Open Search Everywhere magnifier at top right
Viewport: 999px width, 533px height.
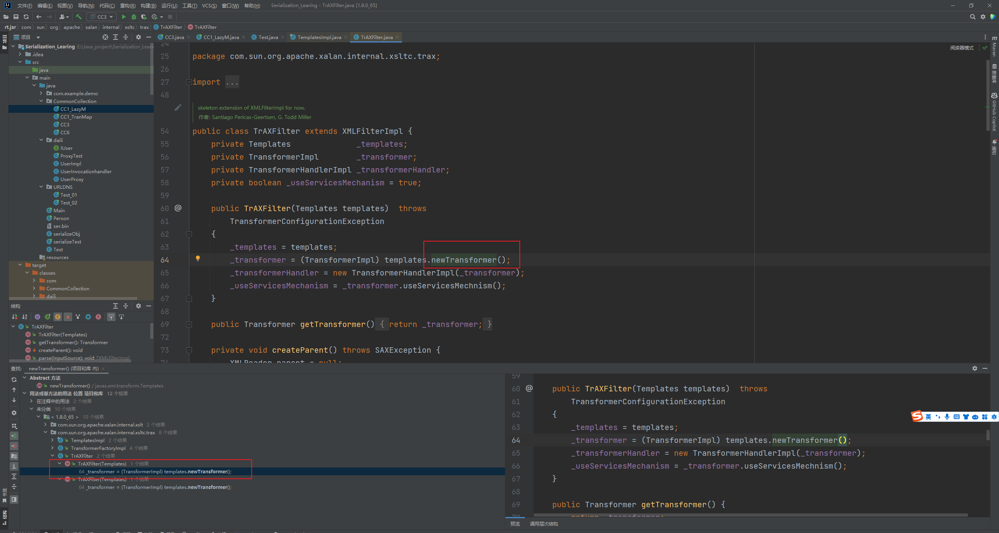[972, 17]
